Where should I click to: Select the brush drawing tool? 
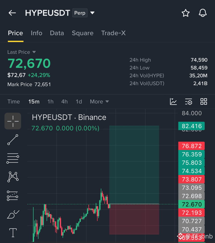[x=13, y=214]
